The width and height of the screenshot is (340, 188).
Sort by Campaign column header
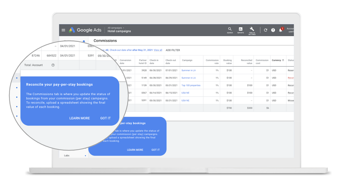[x=187, y=60]
